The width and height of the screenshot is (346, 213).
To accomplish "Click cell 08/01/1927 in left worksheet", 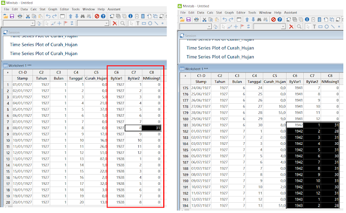I will coord(23,128).
